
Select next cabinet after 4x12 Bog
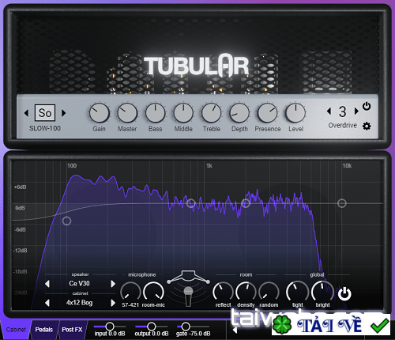coord(113,303)
